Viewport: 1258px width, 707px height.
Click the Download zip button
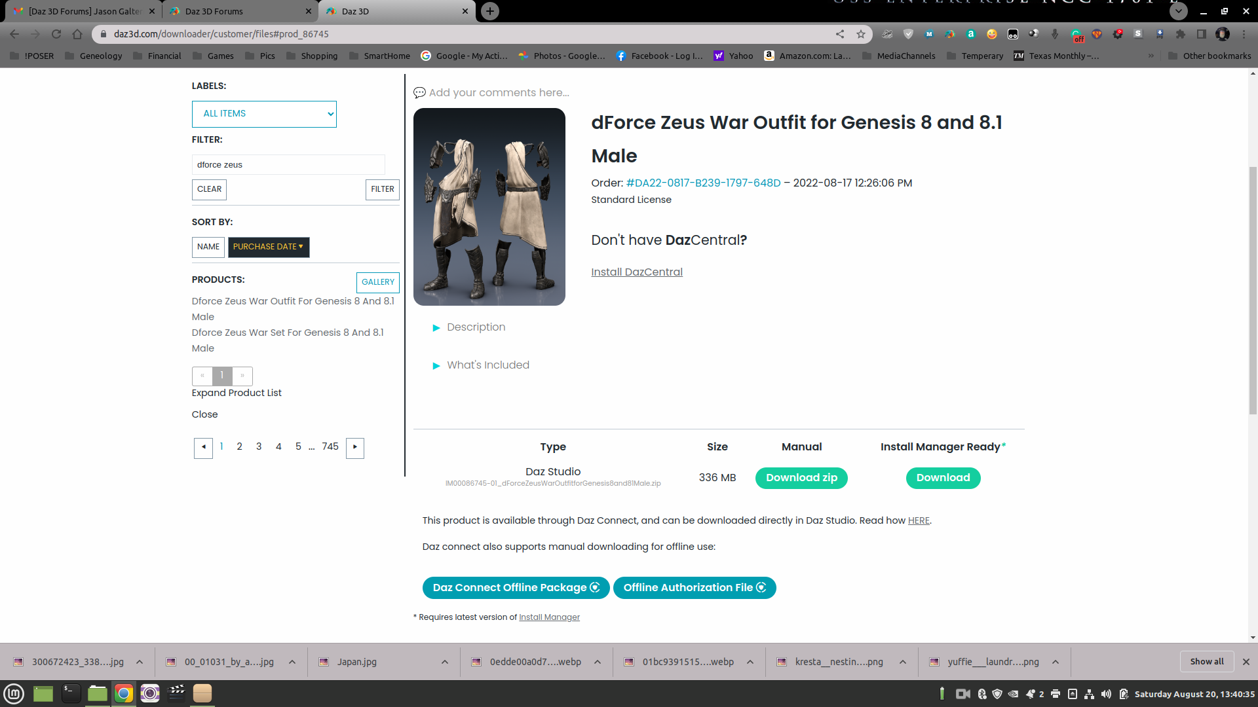coord(801,478)
